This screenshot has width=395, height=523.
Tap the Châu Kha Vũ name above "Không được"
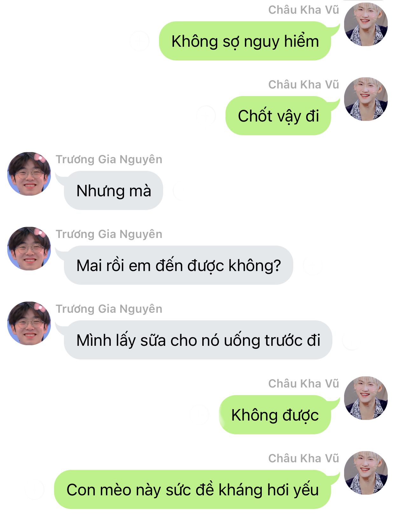click(x=304, y=384)
